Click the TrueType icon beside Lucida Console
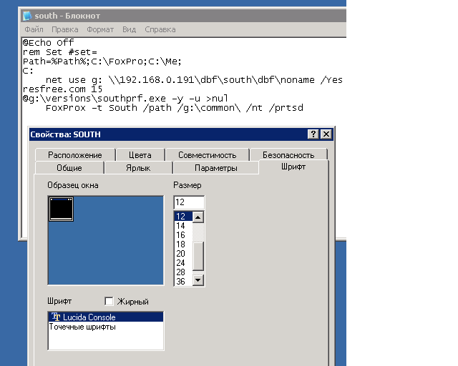This screenshot has width=458, height=366. [56, 317]
